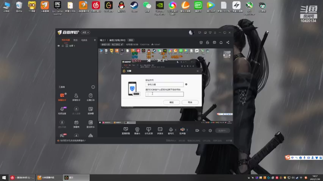The height and width of the screenshot is (181, 323).
Task: Open the 歌词助手 lyrics helper tool
Action: point(90,124)
